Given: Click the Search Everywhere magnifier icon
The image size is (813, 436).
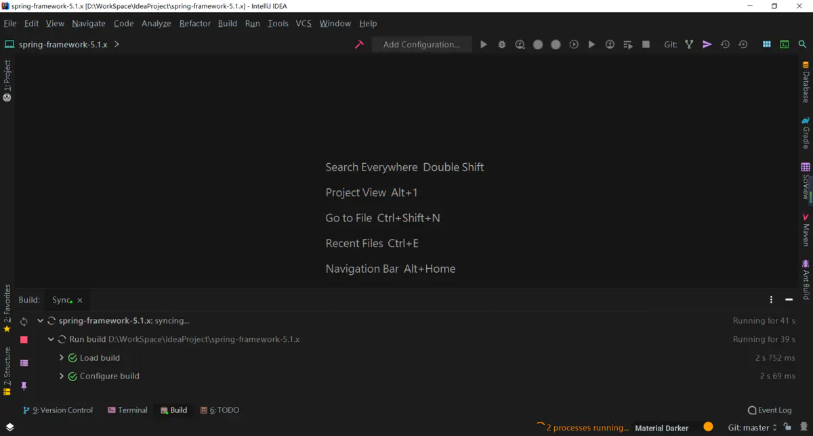Looking at the screenshot, I should tap(802, 44).
